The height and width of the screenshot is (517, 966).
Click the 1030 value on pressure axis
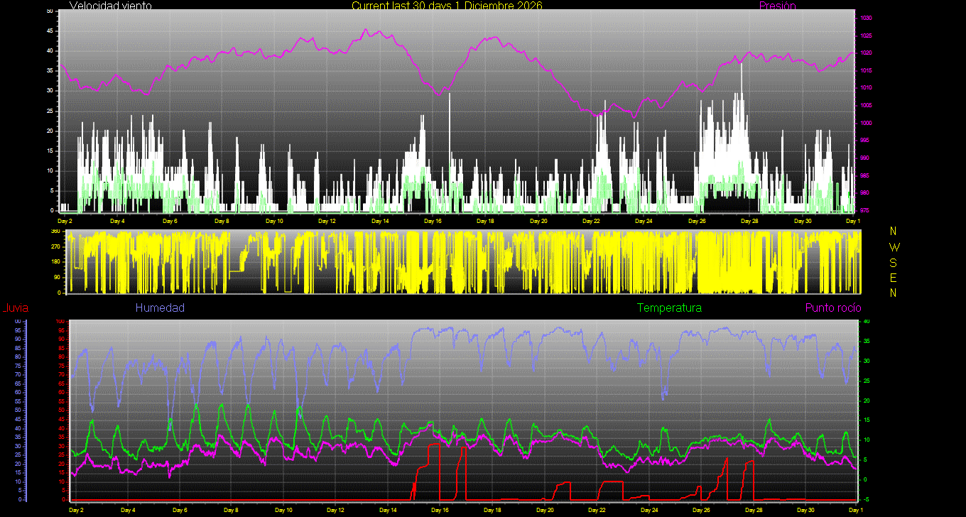[867, 18]
